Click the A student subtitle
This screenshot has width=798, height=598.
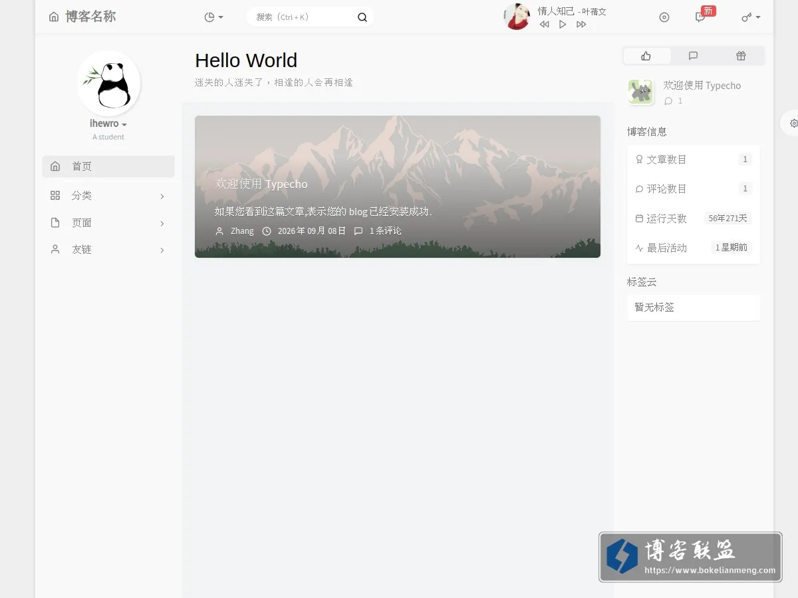(x=108, y=137)
